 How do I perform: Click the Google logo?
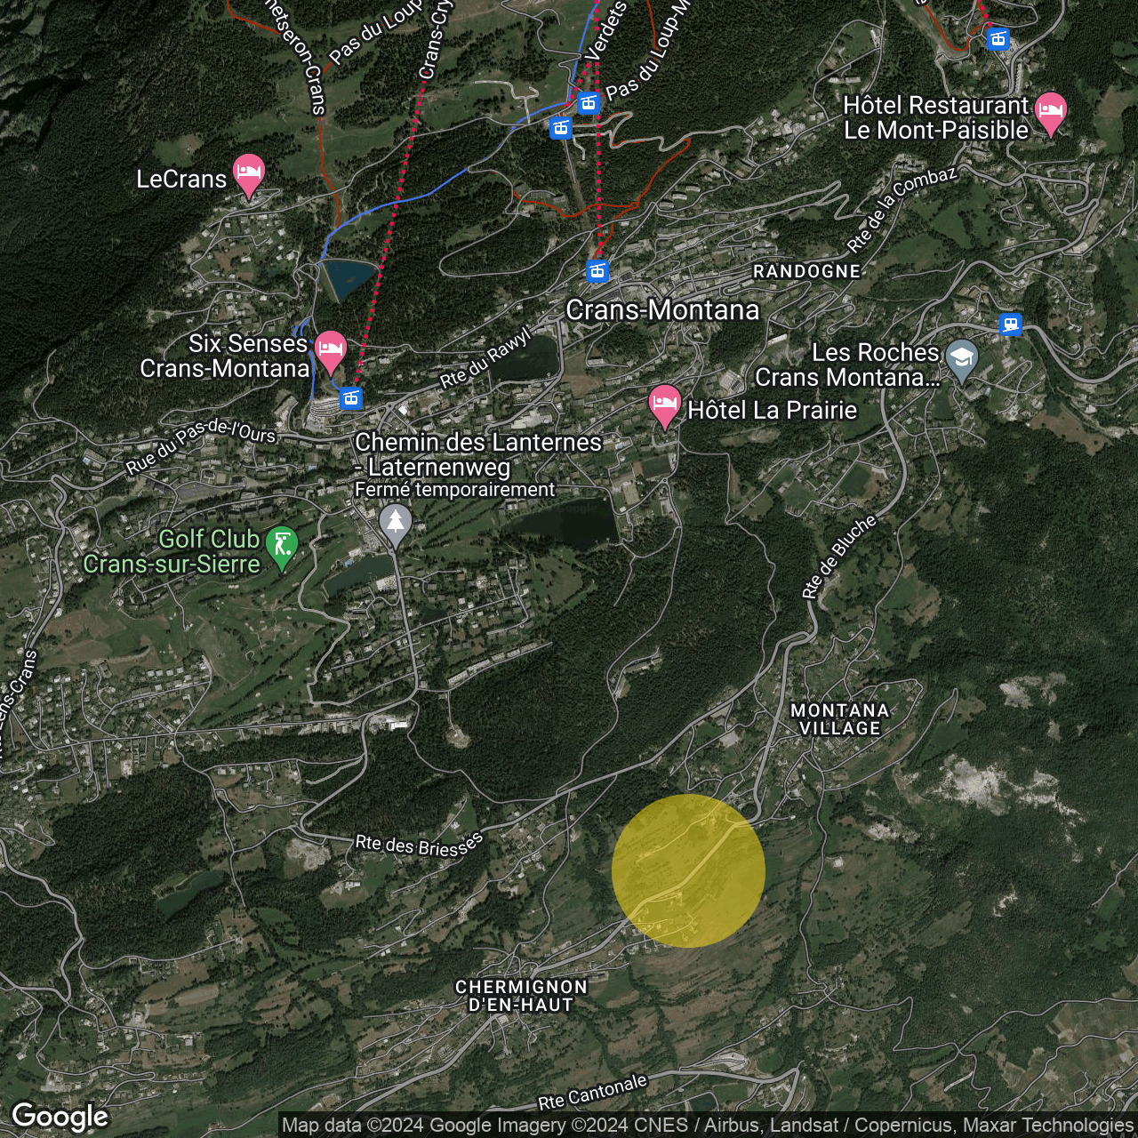click(x=60, y=1117)
